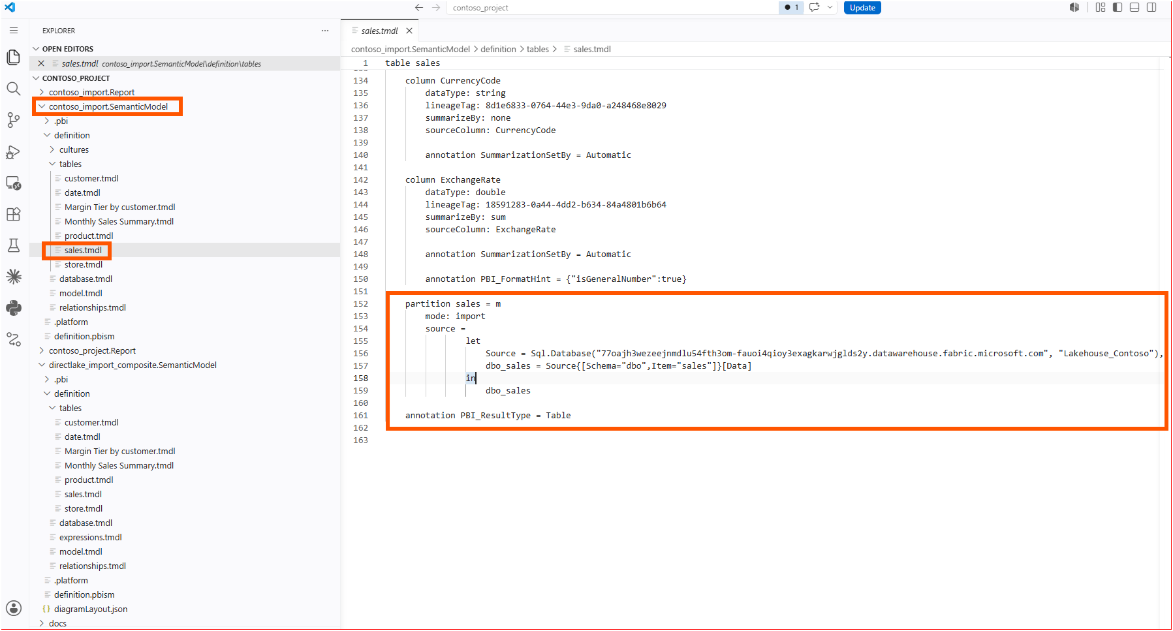Open expressions.tmdl in the directlake model
The width and height of the screenshot is (1173, 631).
pos(91,537)
